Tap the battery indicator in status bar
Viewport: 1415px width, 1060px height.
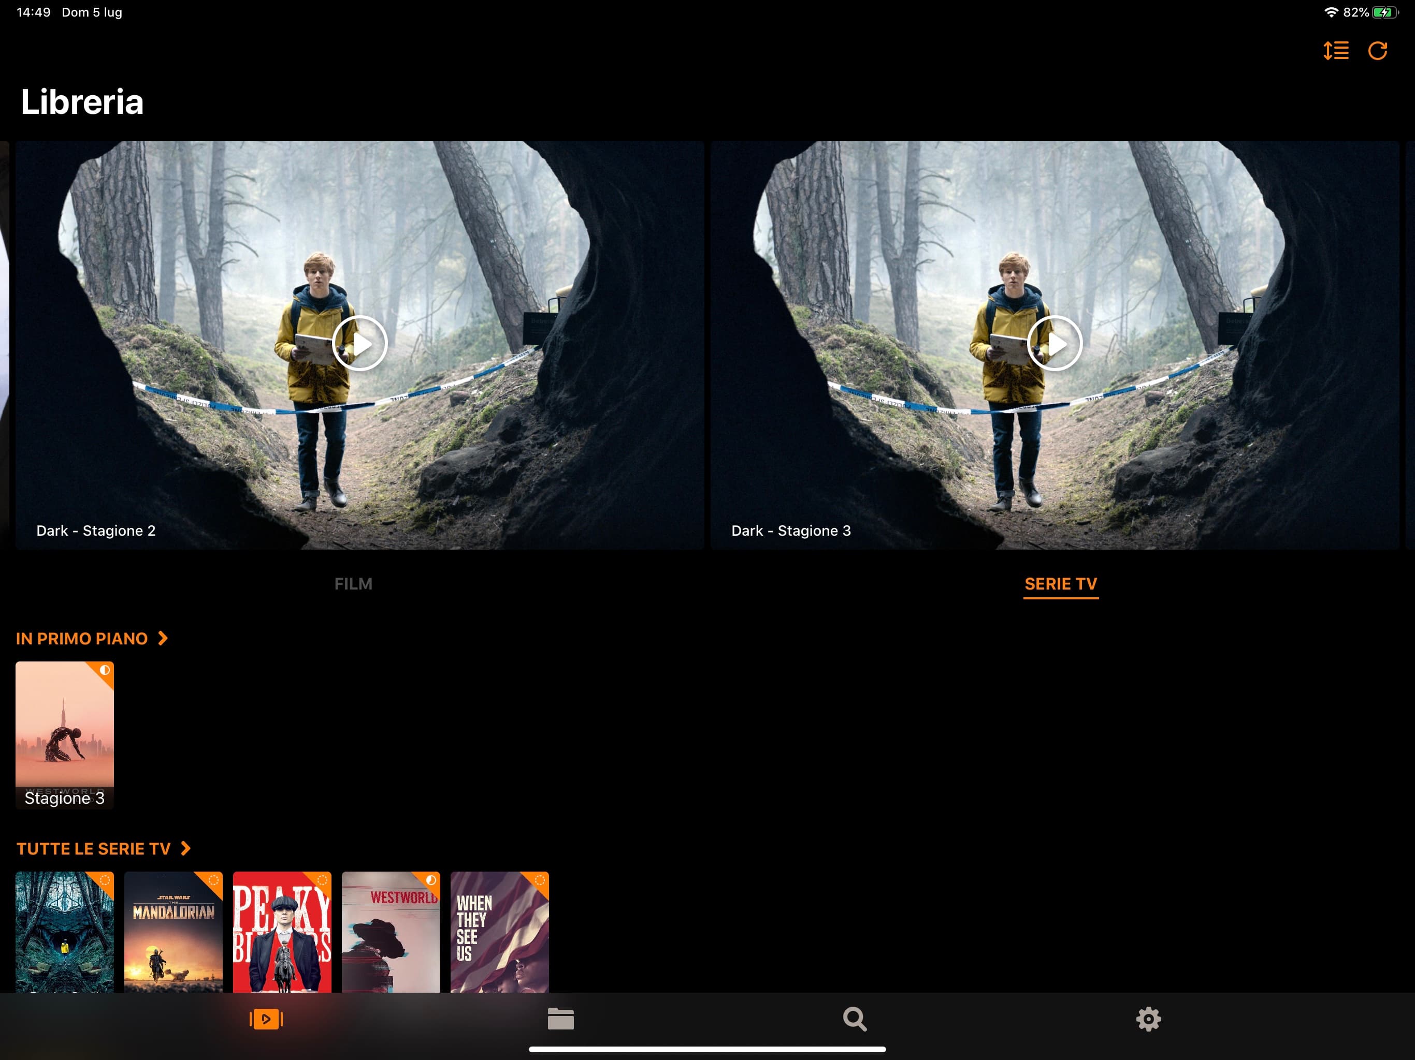tap(1383, 12)
